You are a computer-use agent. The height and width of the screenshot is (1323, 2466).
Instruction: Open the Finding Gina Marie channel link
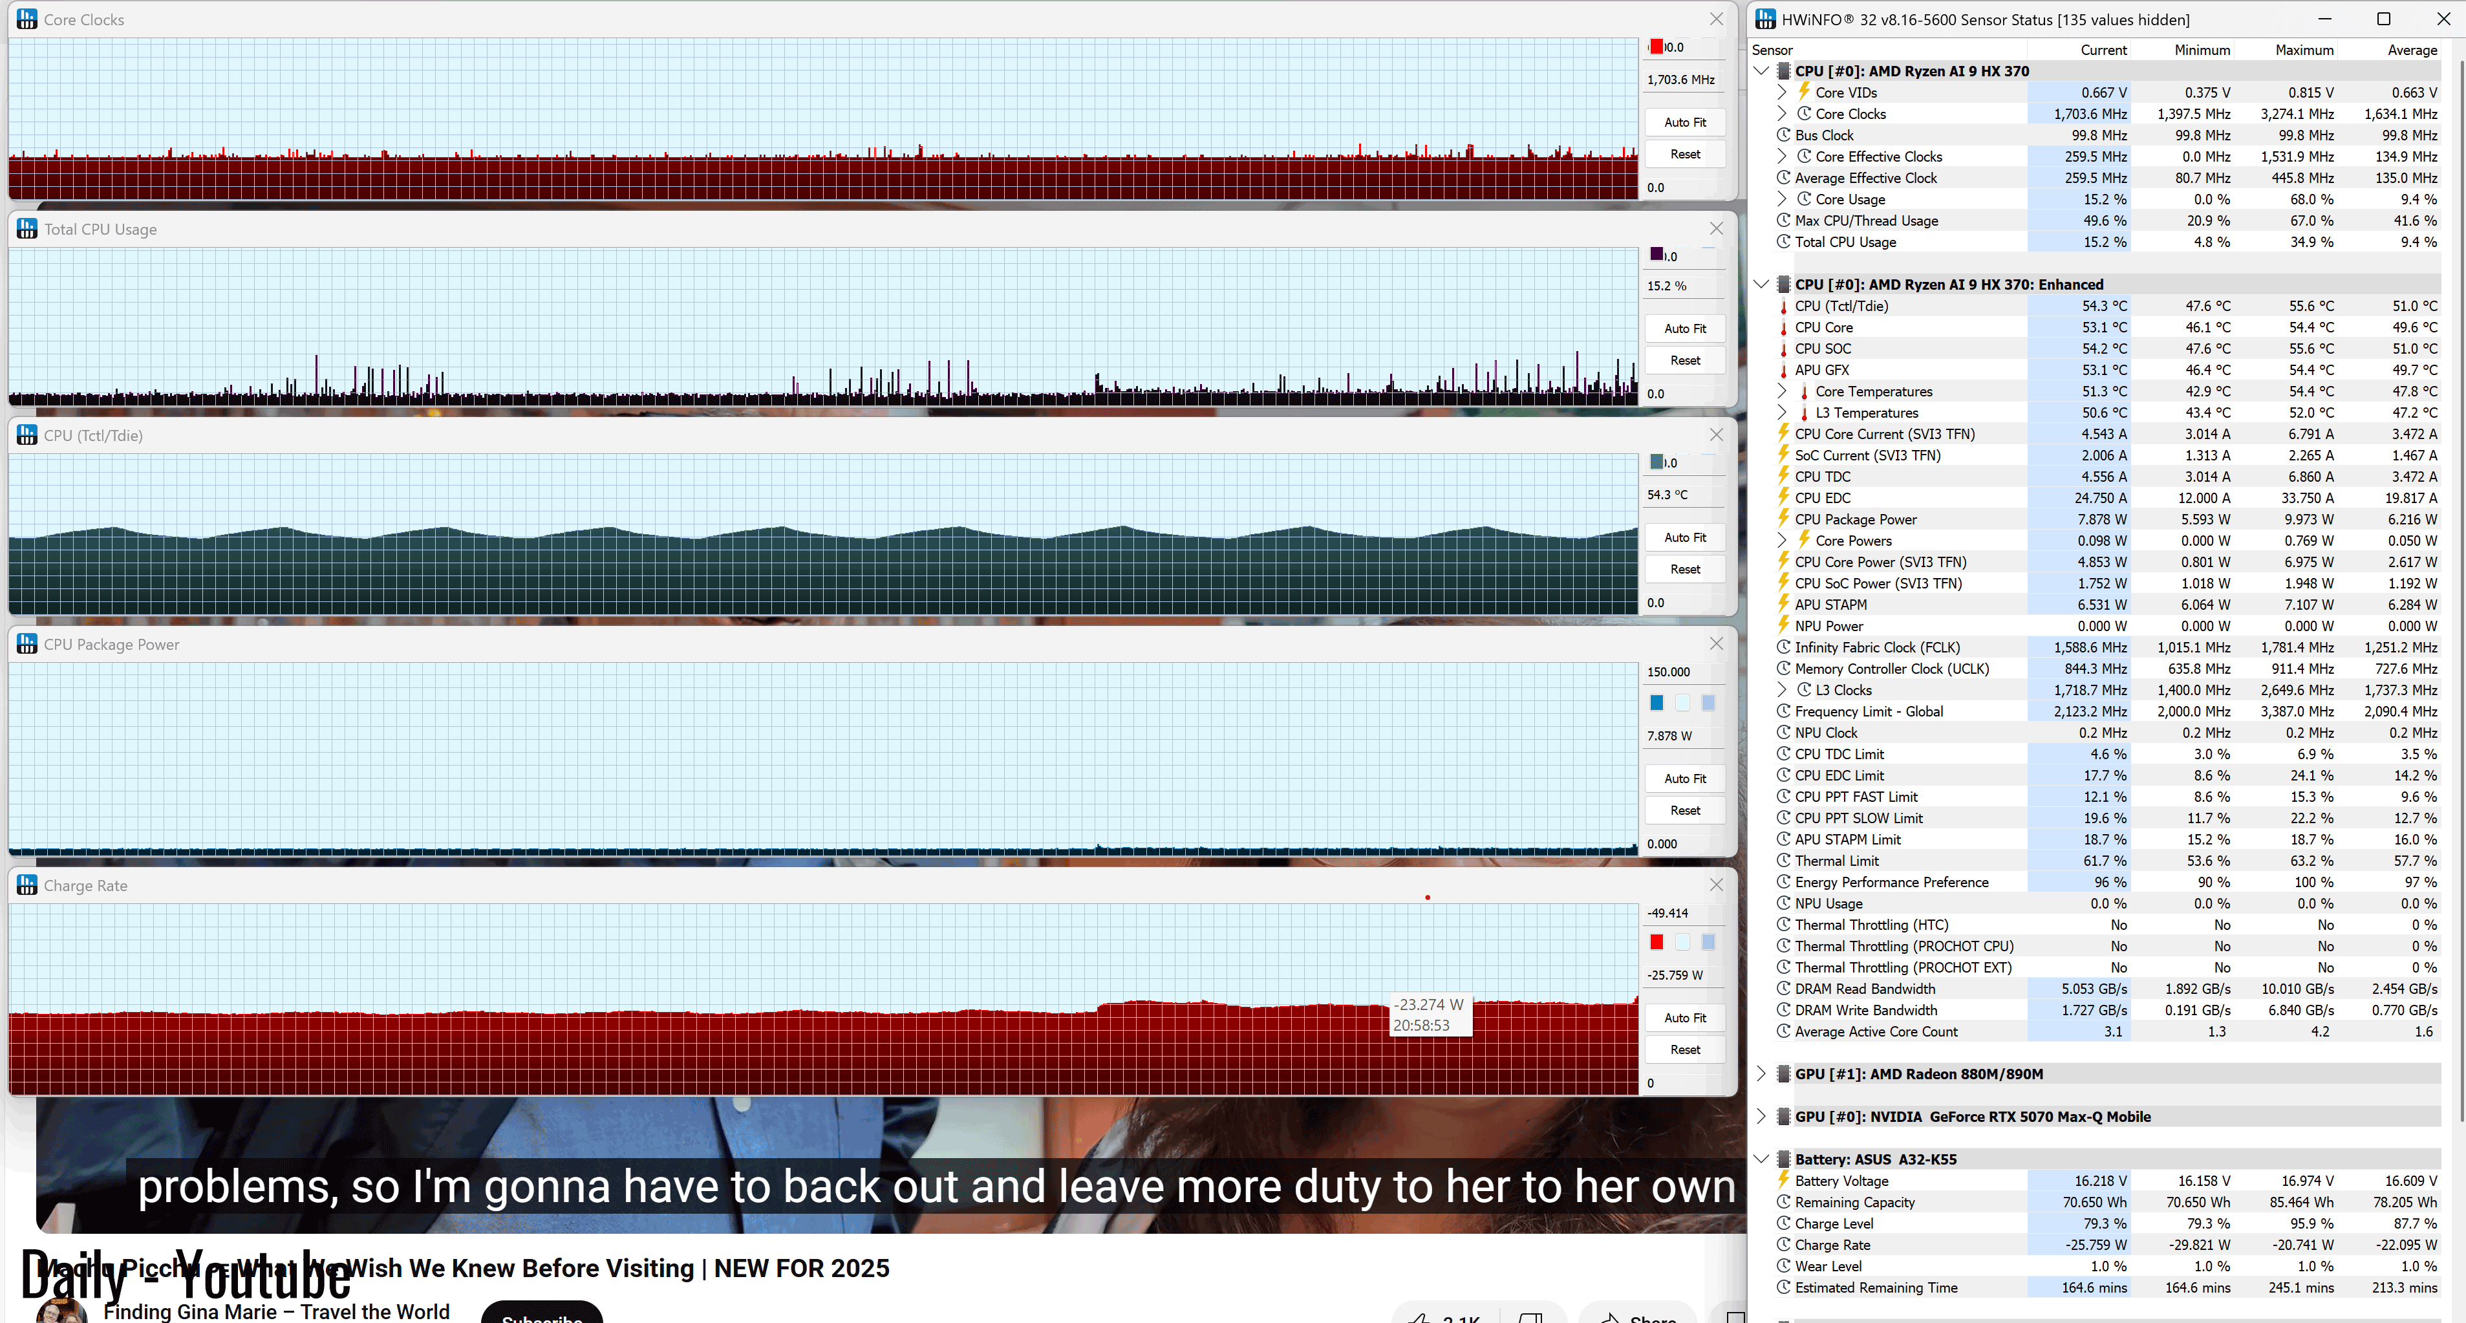277,1311
